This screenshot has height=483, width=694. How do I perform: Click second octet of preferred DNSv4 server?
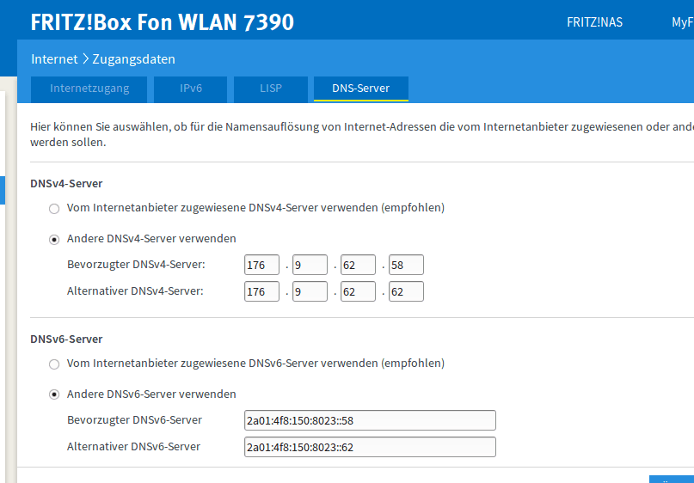point(310,265)
